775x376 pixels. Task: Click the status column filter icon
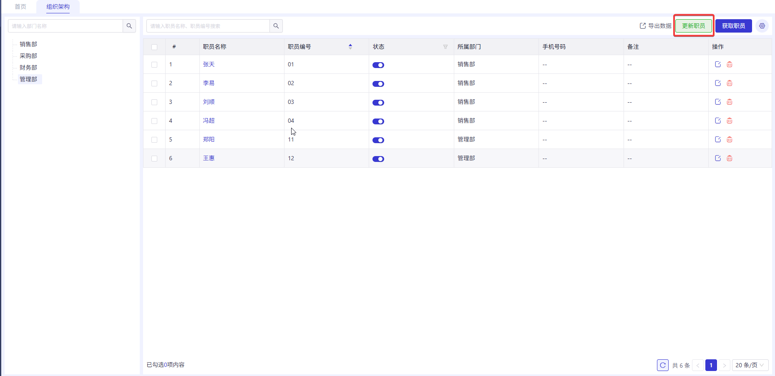pyautogui.click(x=445, y=47)
